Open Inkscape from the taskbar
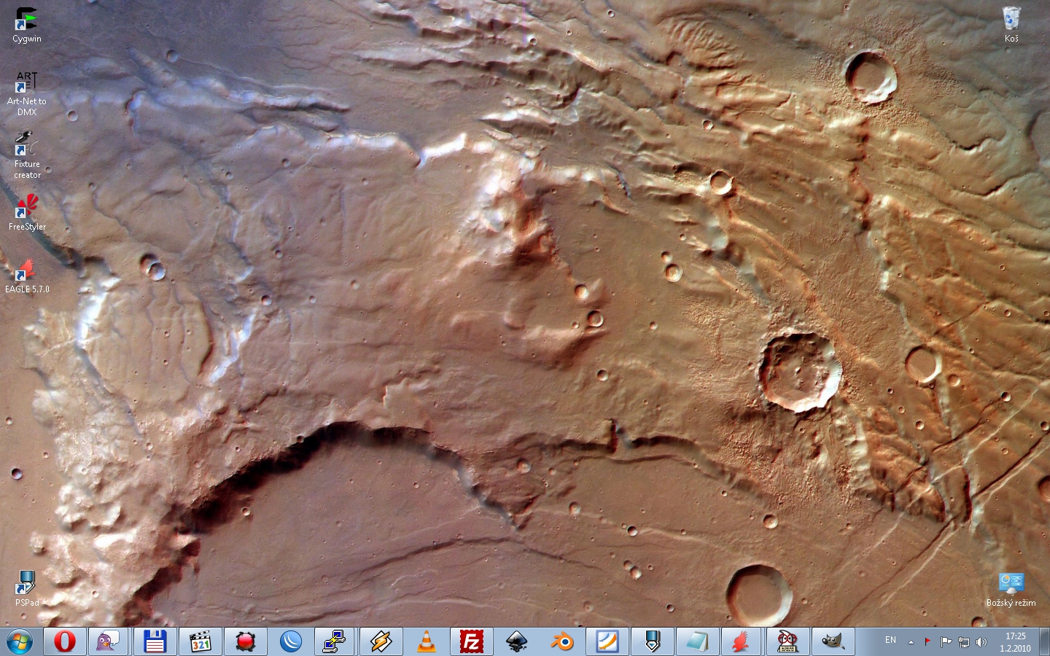 tap(516, 641)
